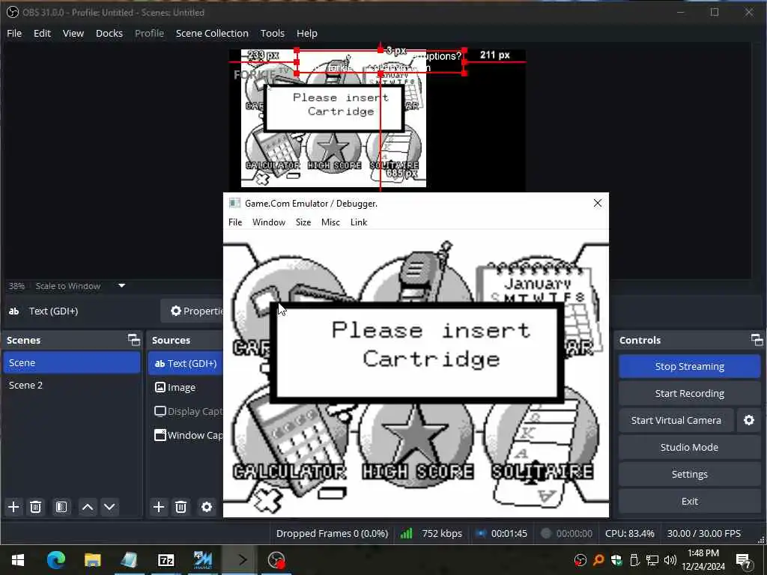Click the 752 kbps bitrate text
The image size is (767, 575).
pyautogui.click(x=442, y=533)
